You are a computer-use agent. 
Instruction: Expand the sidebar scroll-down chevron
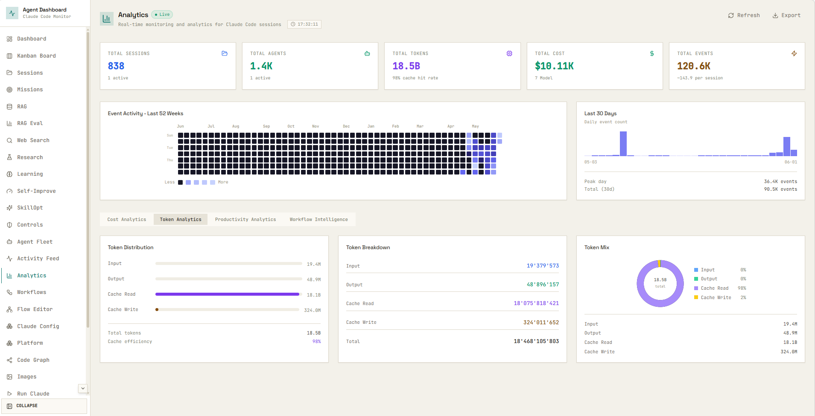tap(83, 388)
